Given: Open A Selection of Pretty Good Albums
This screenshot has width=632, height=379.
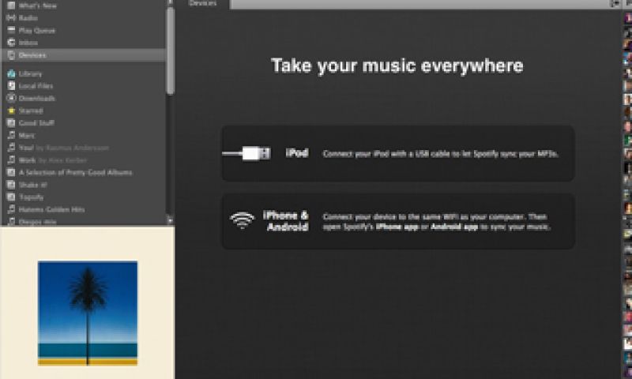Looking at the screenshot, I should tap(75, 172).
